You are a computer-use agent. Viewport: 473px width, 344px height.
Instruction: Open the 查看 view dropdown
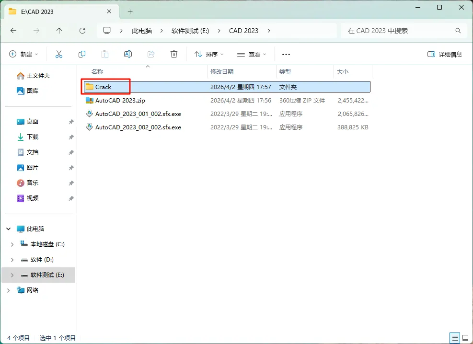pyautogui.click(x=252, y=54)
